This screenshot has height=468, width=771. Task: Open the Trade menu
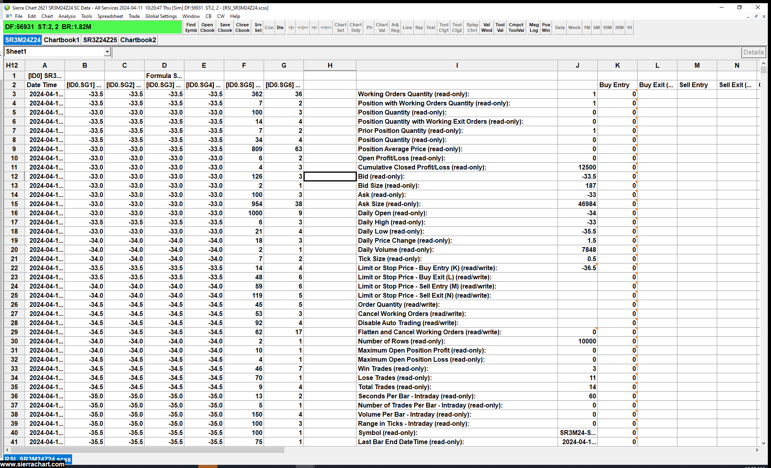coord(134,16)
